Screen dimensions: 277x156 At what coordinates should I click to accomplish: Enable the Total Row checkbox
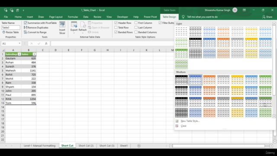(116, 27)
